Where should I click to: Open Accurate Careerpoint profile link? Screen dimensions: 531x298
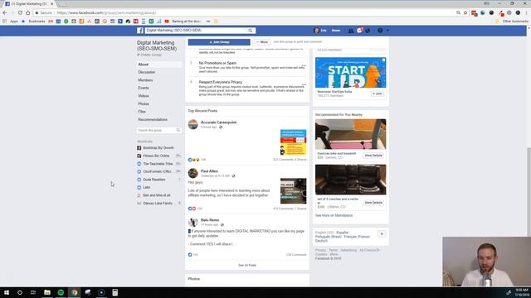coord(218,123)
